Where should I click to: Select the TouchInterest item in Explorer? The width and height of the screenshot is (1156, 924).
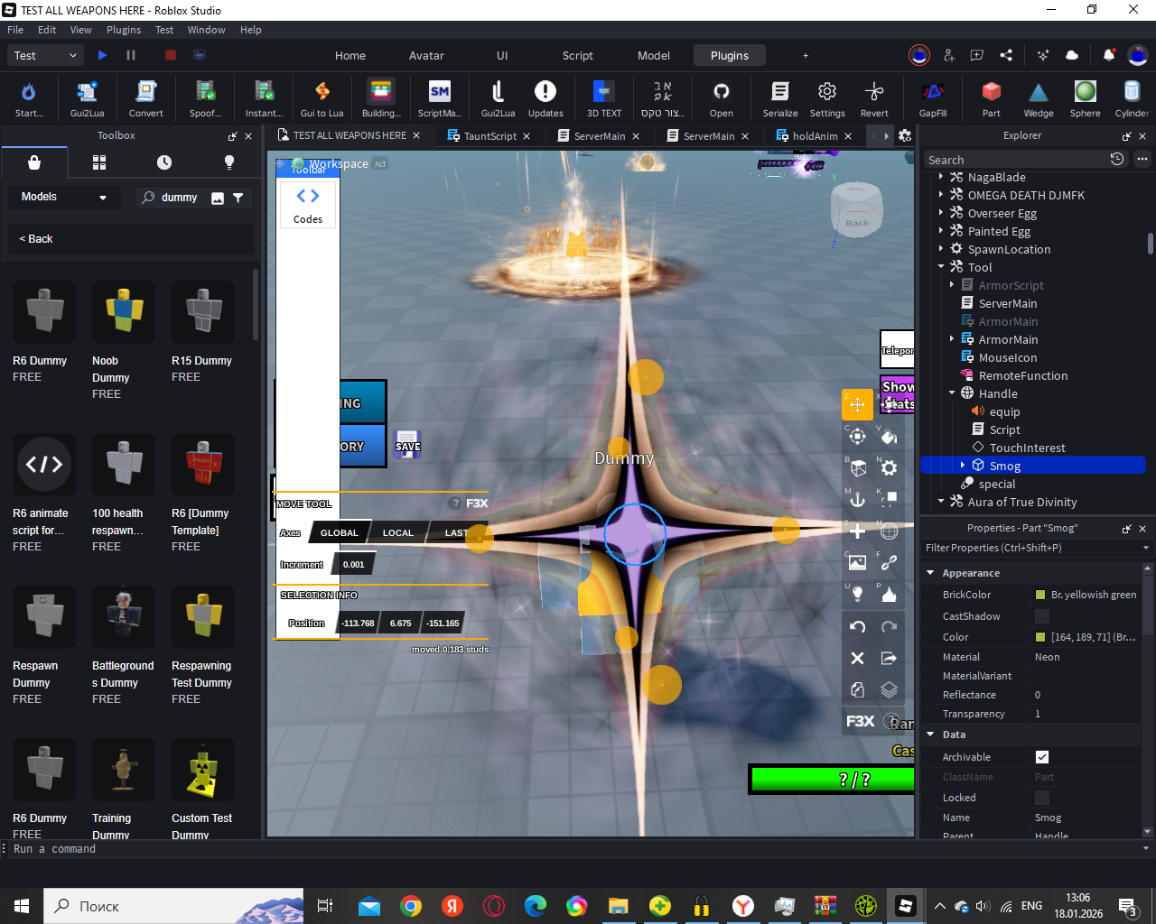tap(1027, 448)
